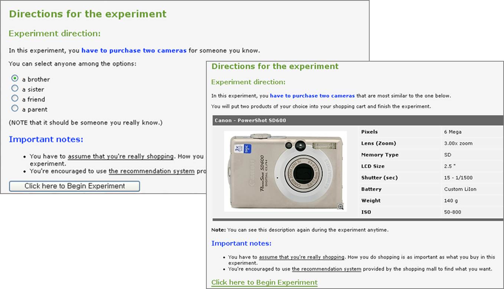Click the 'Click here to Begin Experiment' button
This screenshot has width=504, height=289.
[x=75, y=186]
